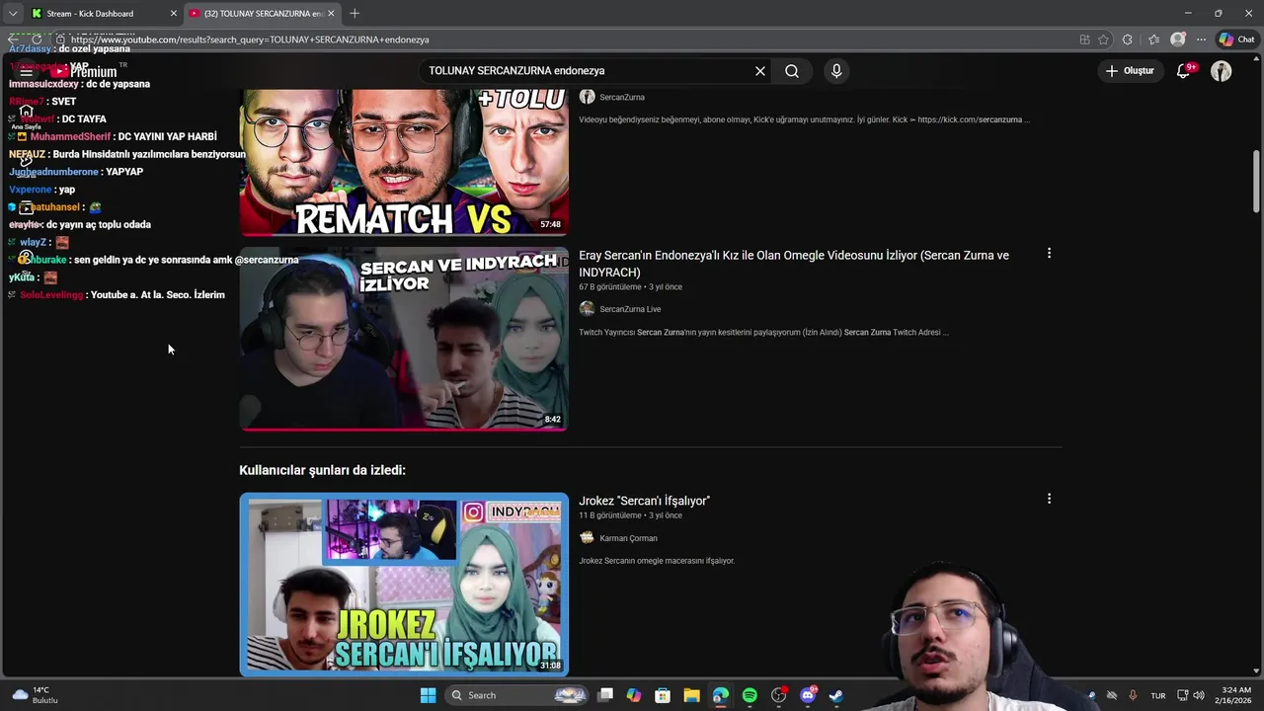Open Copilot Chat button in browser
This screenshot has width=1264, height=711.
click(1235, 39)
